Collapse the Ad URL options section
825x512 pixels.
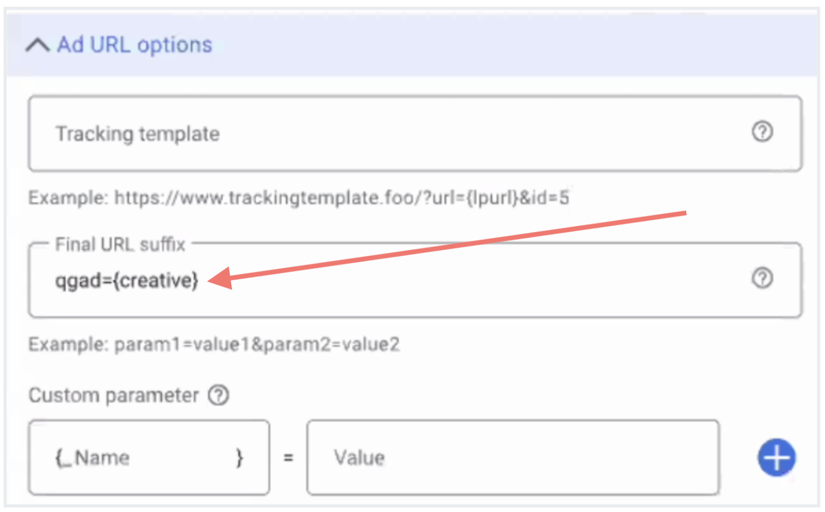(x=38, y=45)
